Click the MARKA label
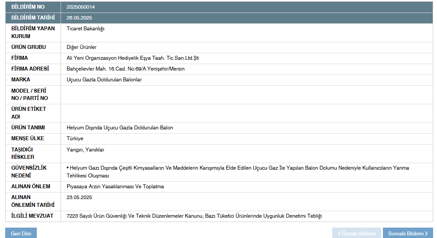The image size is (437, 238). [x=21, y=80]
